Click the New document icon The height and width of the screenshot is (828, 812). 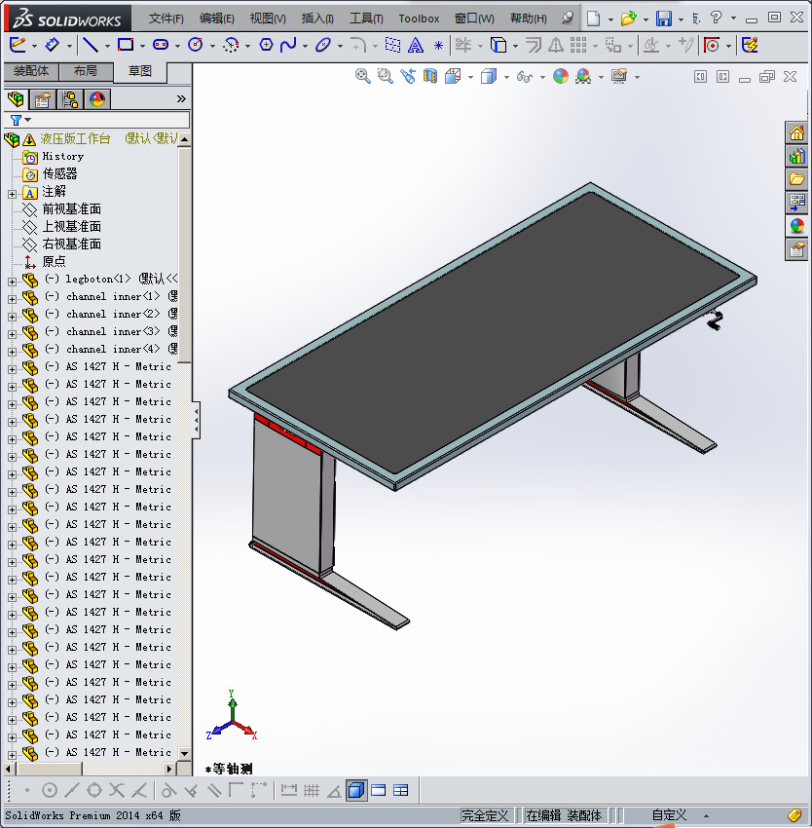[594, 19]
